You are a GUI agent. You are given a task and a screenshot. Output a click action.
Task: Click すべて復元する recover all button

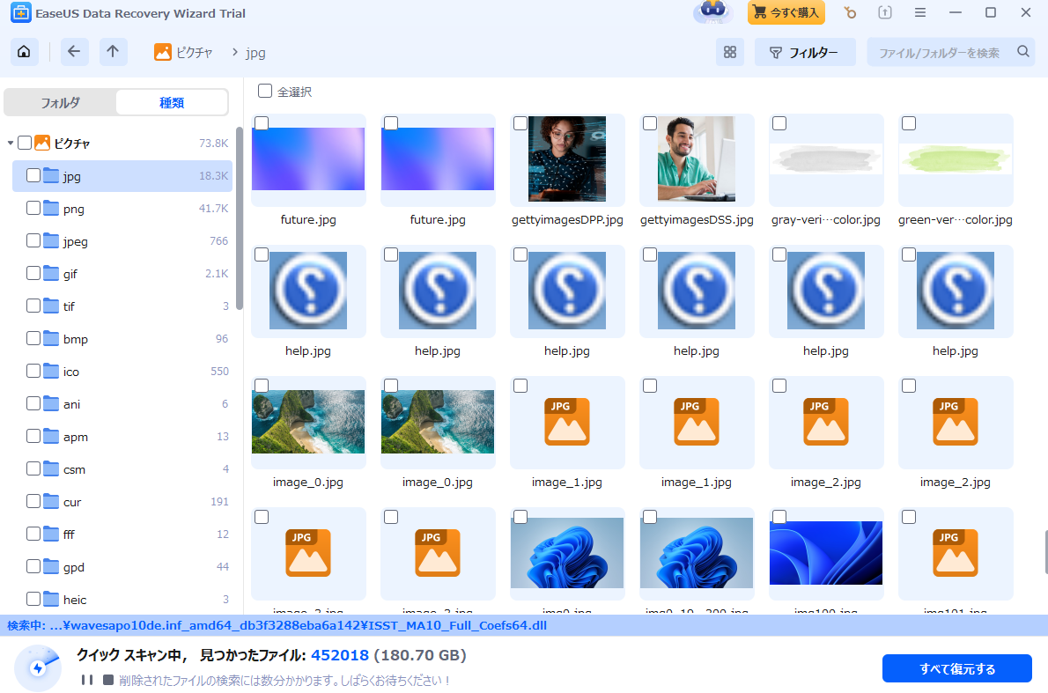pos(957,668)
